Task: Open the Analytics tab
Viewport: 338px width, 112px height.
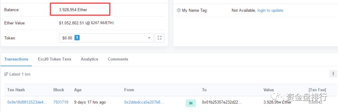Action: click(90, 59)
